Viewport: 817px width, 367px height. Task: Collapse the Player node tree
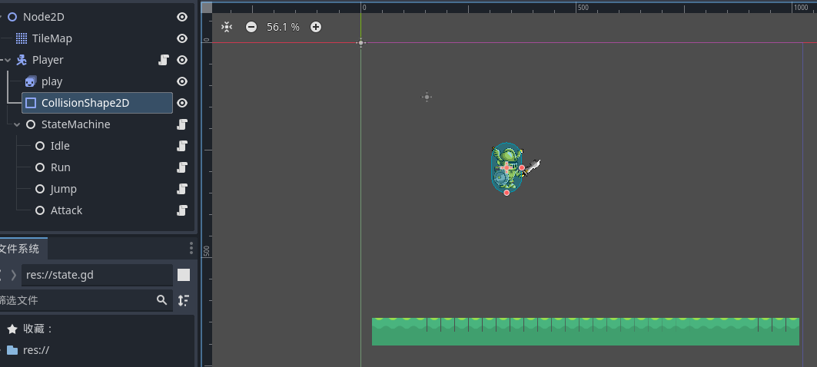[8, 60]
